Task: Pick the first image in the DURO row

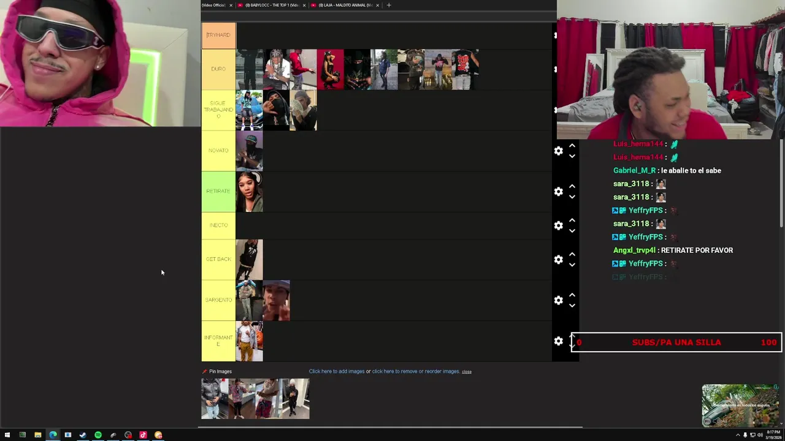Action: (249, 69)
